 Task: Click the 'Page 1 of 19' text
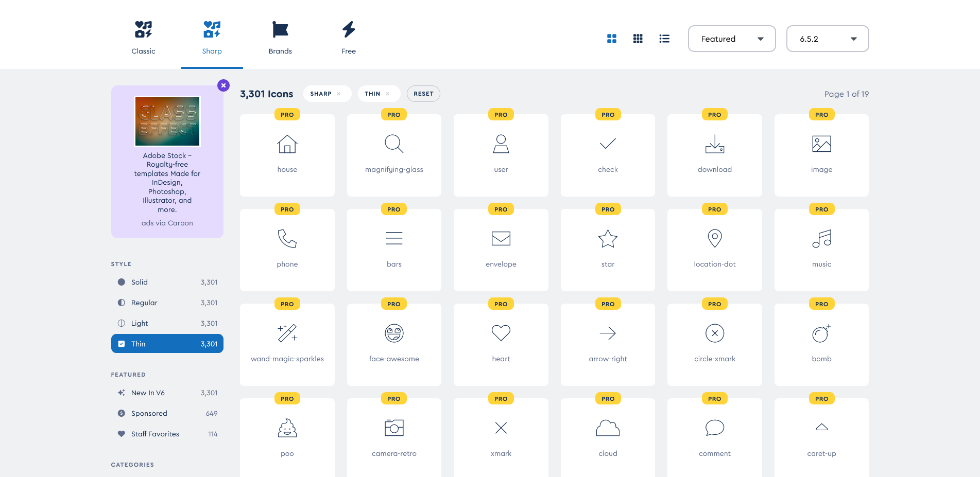tap(846, 94)
